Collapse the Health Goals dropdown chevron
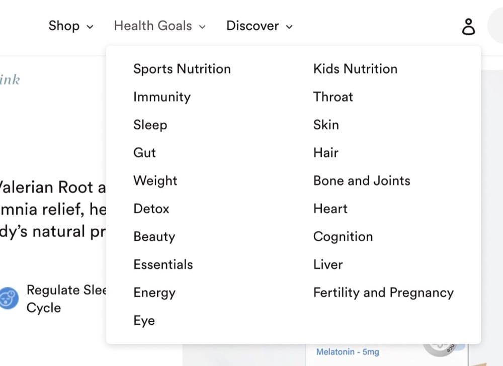 click(202, 27)
